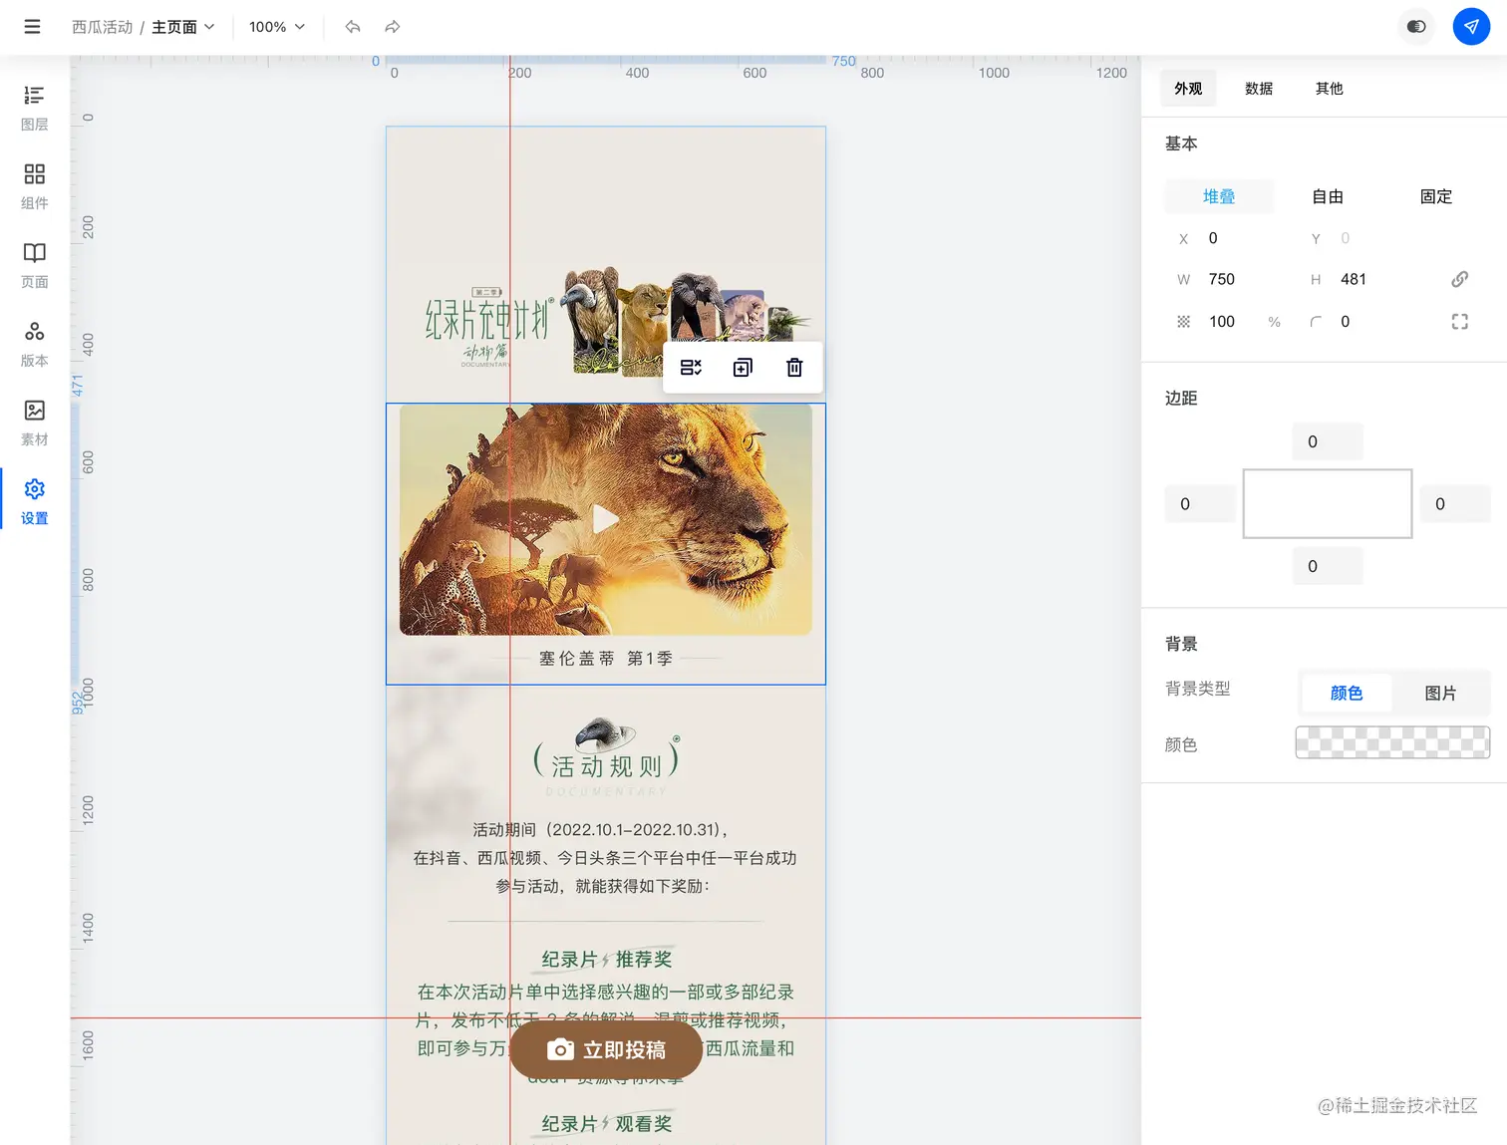Click the right margin input
This screenshot has height=1145, width=1507.
pyautogui.click(x=1455, y=504)
